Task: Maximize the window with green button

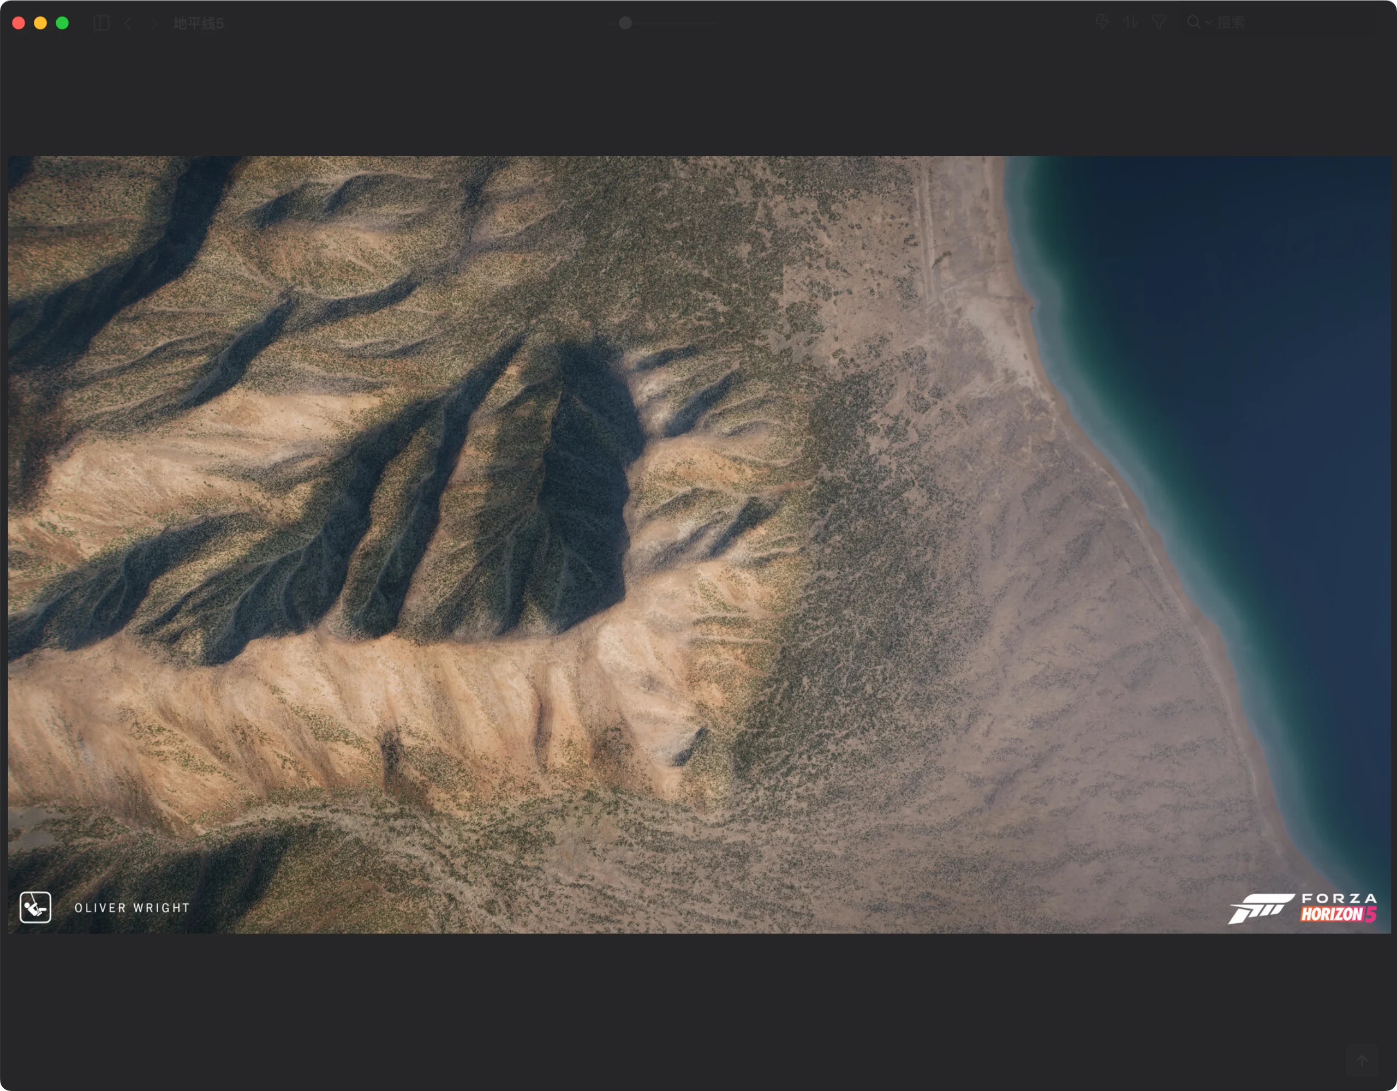Action: (x=62, y=23)
